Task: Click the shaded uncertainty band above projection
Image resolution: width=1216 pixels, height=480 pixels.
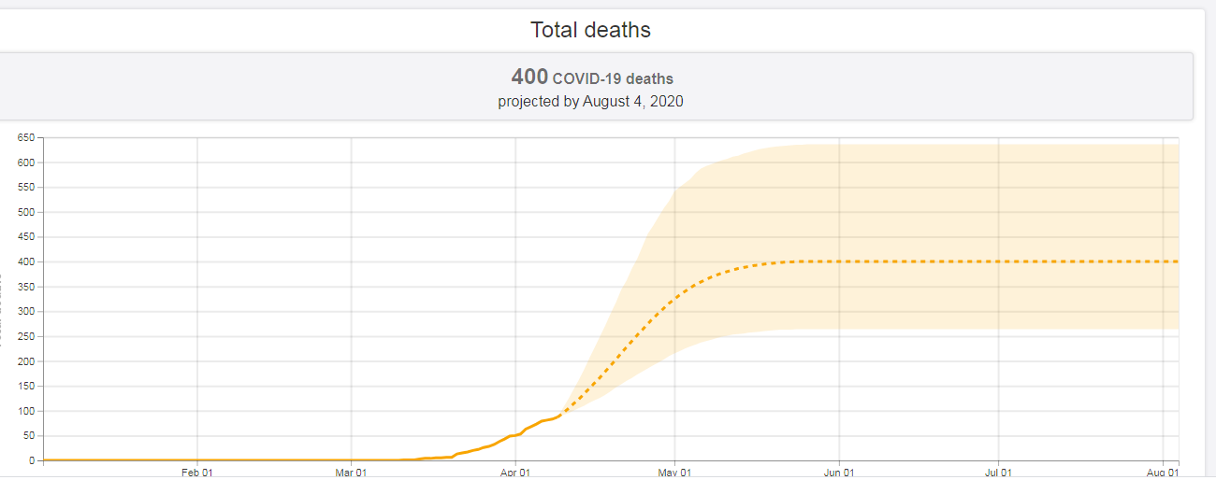Action: pyautogui.click(x=935, y=201)
